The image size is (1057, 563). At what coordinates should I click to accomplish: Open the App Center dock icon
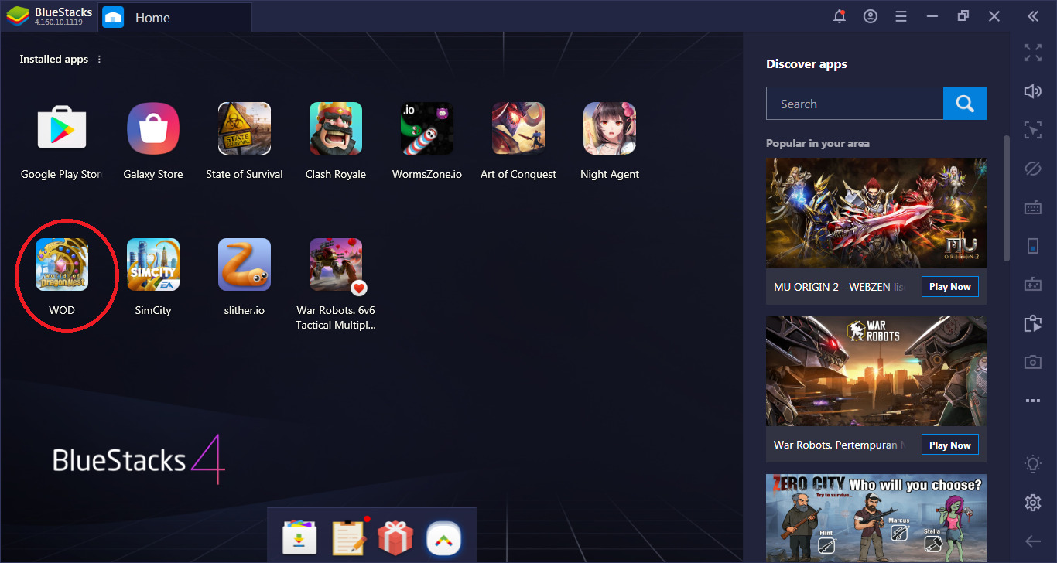[x=299, y=538]
